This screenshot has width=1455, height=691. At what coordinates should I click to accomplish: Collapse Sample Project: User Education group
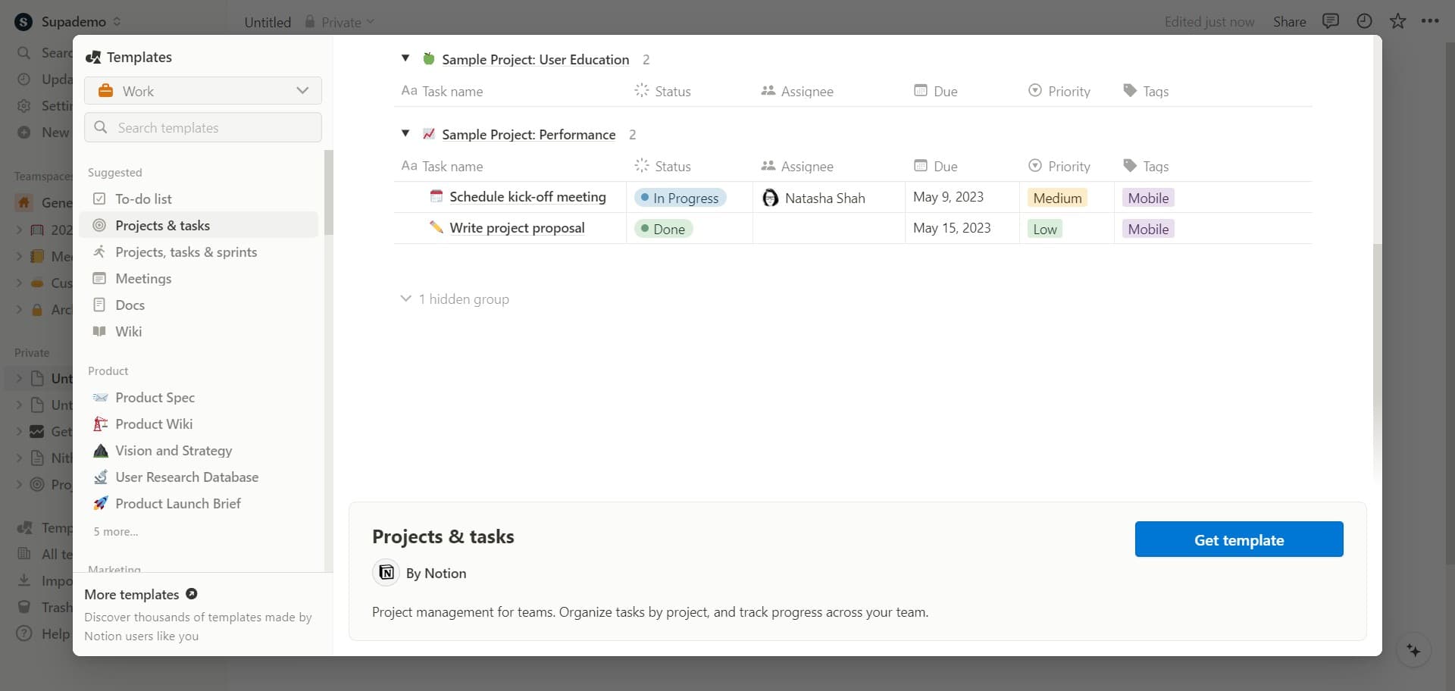point(405,58)
